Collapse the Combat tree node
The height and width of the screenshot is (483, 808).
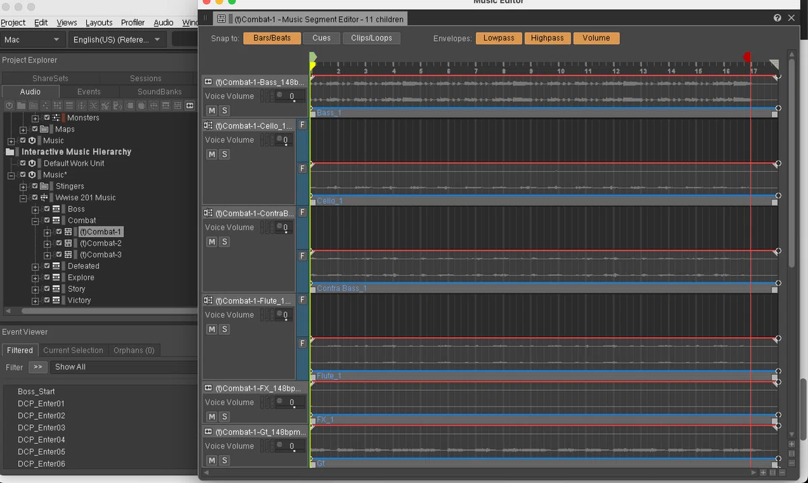(x=35, y=220)
